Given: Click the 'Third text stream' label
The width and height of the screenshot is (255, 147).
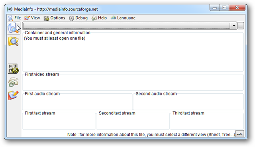Looking at the screenshot, I should (188, 113).
